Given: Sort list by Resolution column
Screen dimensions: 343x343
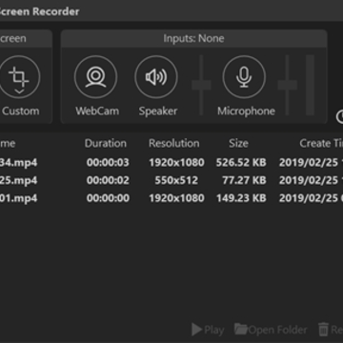Looking at the screenshot, I should [174, 143].
